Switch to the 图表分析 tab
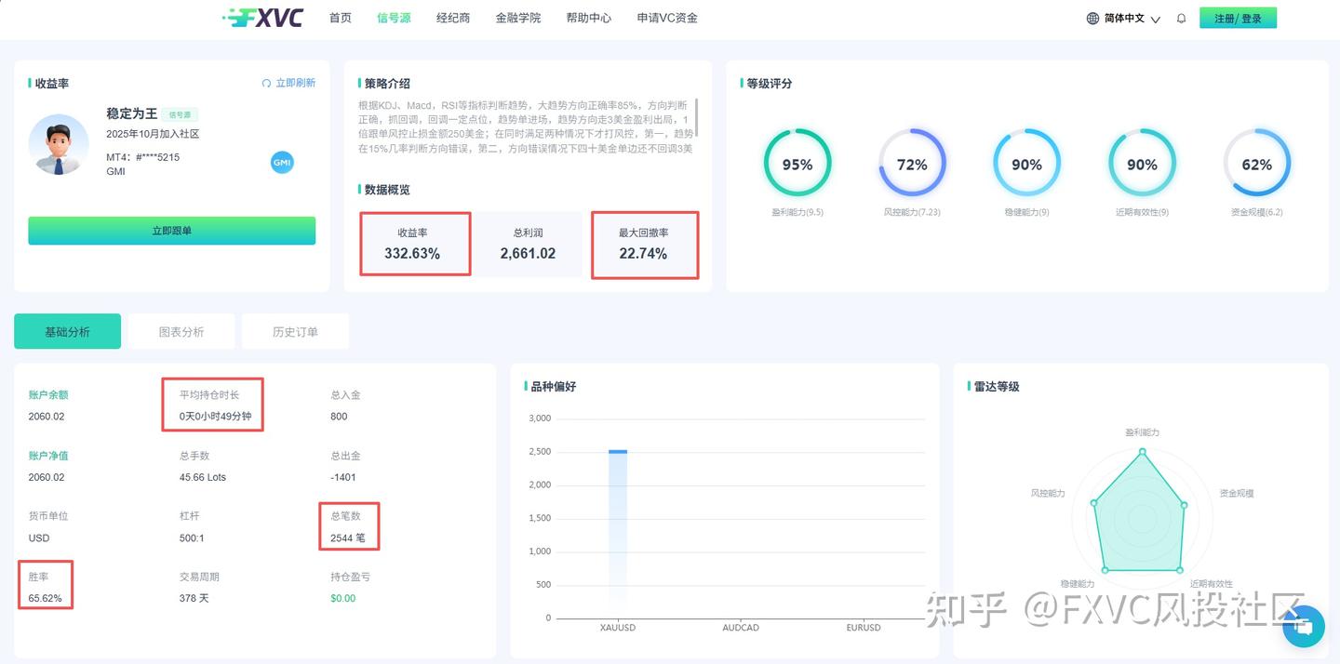Viewport: 1340px width, 664px height. click(x=181, y=330)
